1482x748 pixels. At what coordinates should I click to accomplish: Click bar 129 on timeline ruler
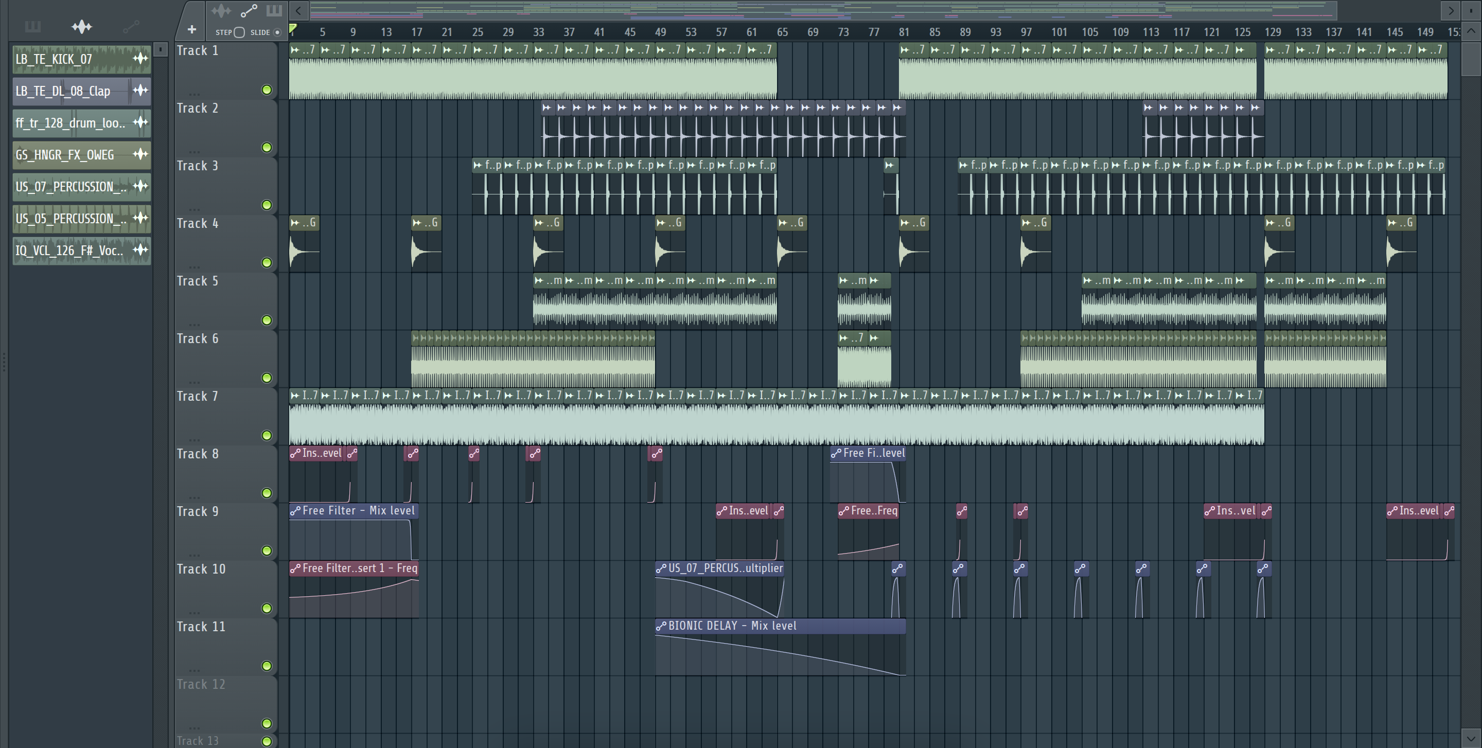point(1273,32)
